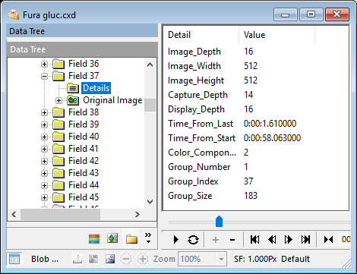Image resolution: width=357 pixels, height=274 pixels.
Task: Click the plus speed button
Action: pyautogui.click(x=216, y=240)
